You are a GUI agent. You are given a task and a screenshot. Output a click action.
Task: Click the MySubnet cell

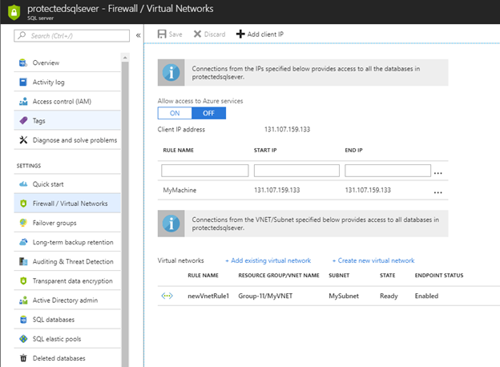click(344, 296)
